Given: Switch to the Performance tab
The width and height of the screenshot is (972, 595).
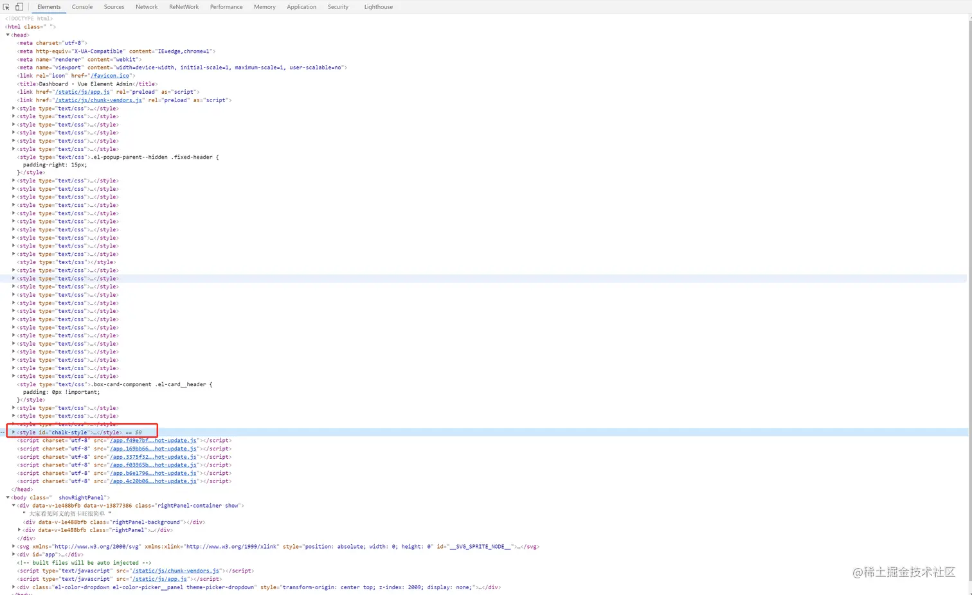Looking at the screenshot, I should click(x=226, y=6).
